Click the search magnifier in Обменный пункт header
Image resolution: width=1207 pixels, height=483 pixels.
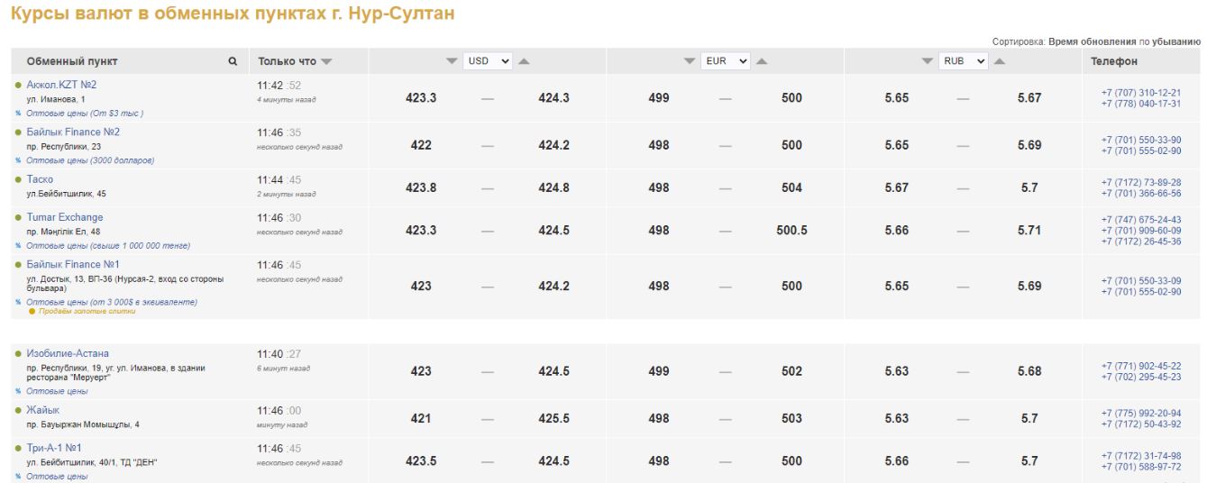coord(233,62)
